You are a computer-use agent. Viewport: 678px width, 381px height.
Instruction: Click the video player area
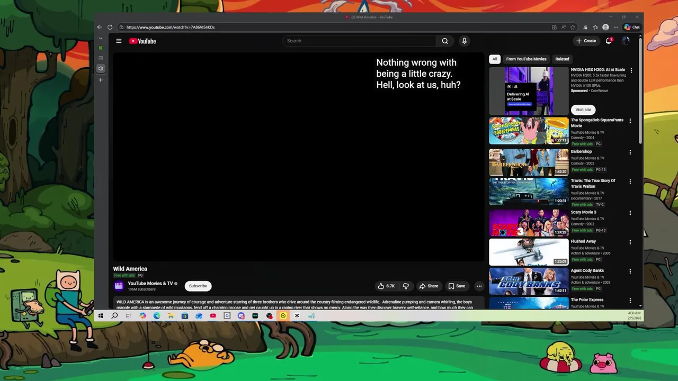298,157
